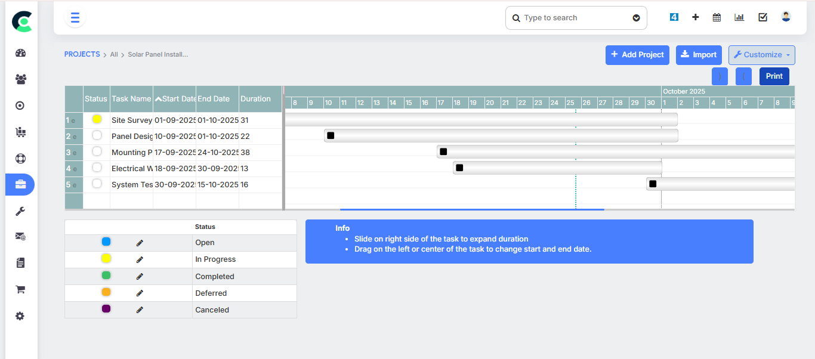815x359 pixels.
Task: Check the System Testing status circle
Action: click(96, 184)
